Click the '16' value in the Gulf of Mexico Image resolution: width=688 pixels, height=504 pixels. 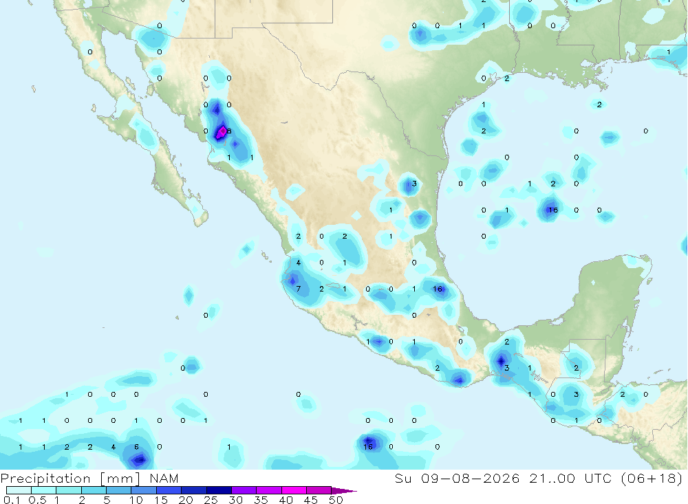point(553,210)
